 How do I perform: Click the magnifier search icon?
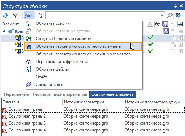[169, 15]
